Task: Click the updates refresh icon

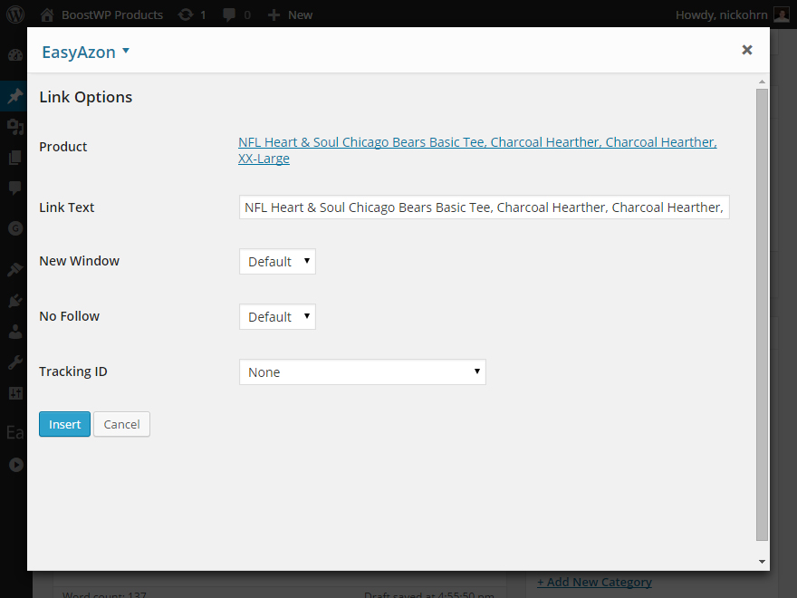Action: tap(186, 14)
